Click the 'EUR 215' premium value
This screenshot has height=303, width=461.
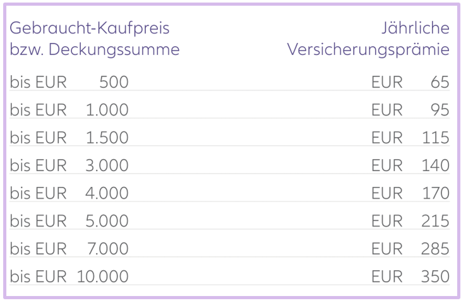(410, 221)
